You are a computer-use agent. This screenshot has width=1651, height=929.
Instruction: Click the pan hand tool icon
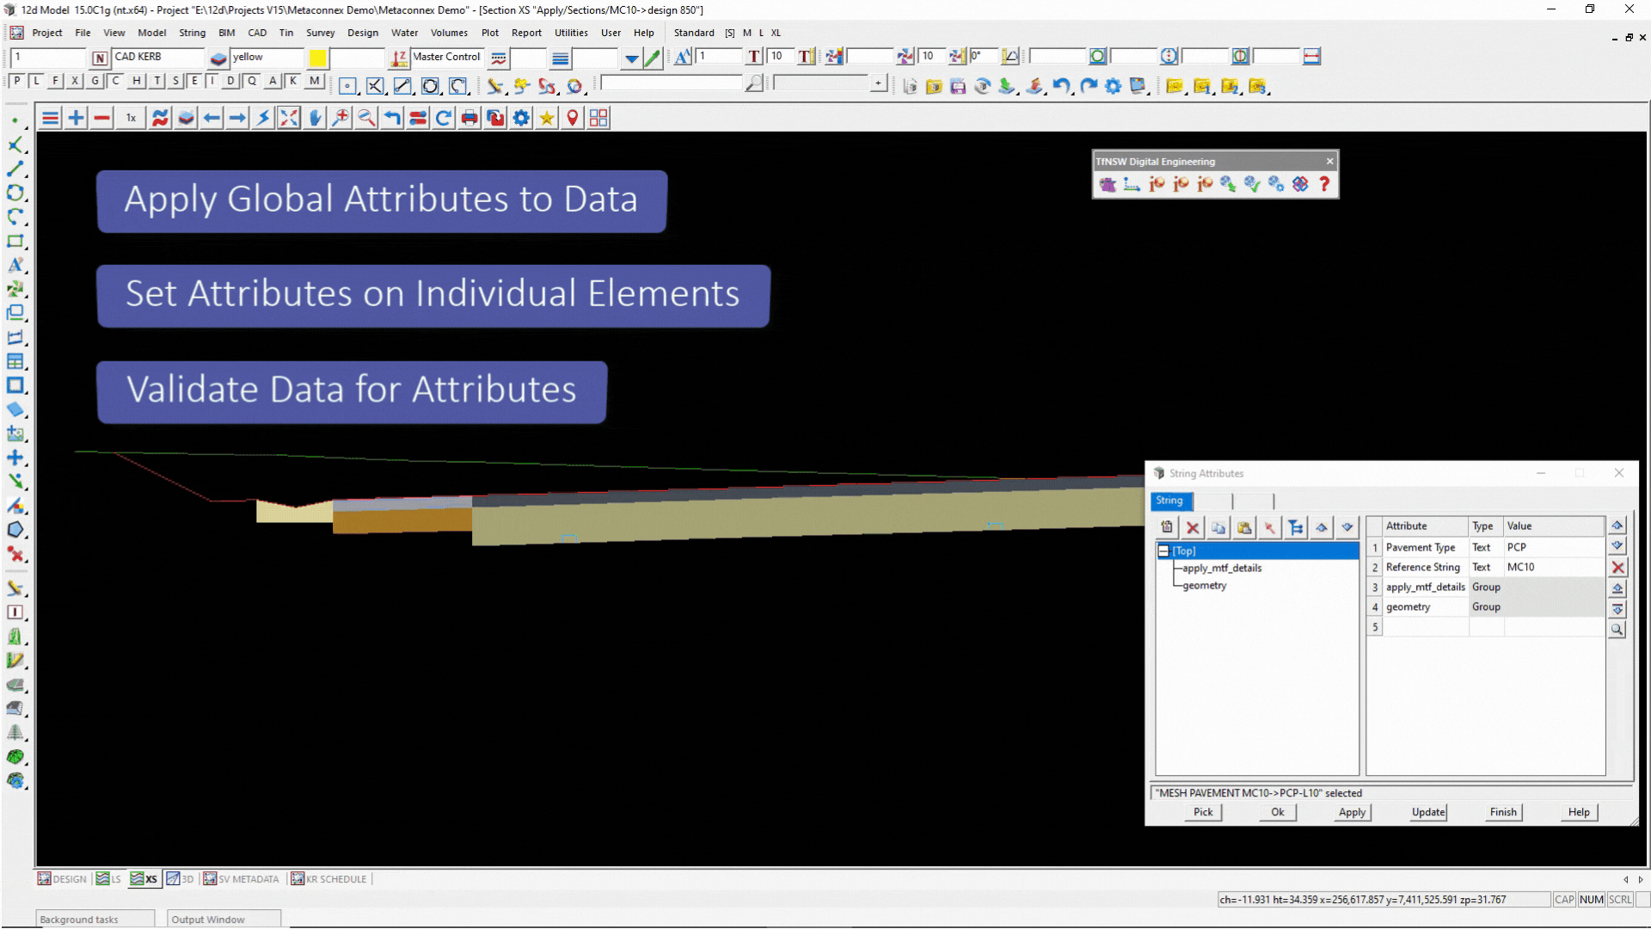point(316,118)
